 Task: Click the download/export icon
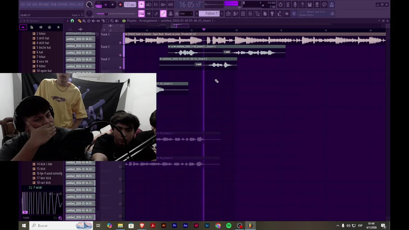point(332,4)
